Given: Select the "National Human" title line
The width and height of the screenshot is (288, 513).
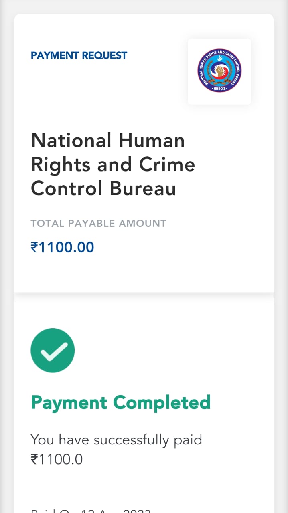Looking at the screenshot, I should tap(108, 141).
